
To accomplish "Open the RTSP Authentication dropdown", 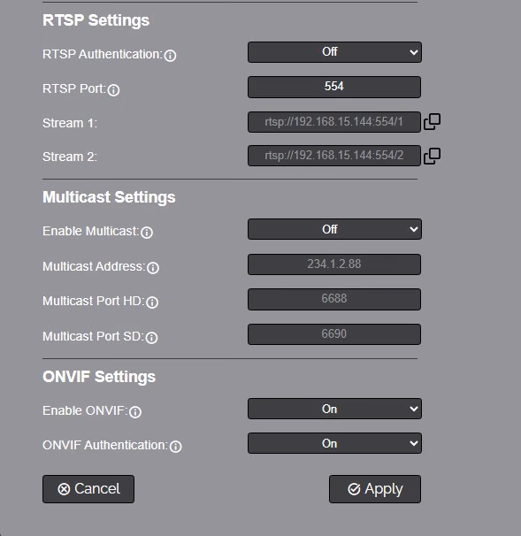I will [334, 52].
